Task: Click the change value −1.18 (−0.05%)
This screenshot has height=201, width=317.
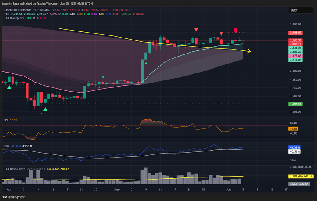Action: [120, 10]
